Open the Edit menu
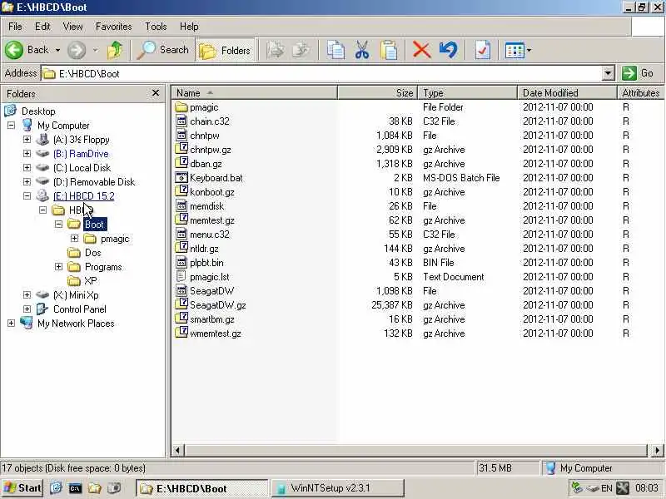The height and width of the screenshot is (499, 666). 42,27
